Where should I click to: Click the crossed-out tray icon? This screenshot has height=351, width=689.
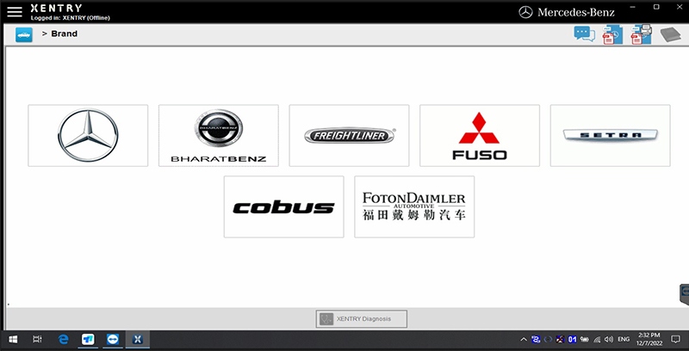pyautogui.click(x=560, y=339)
